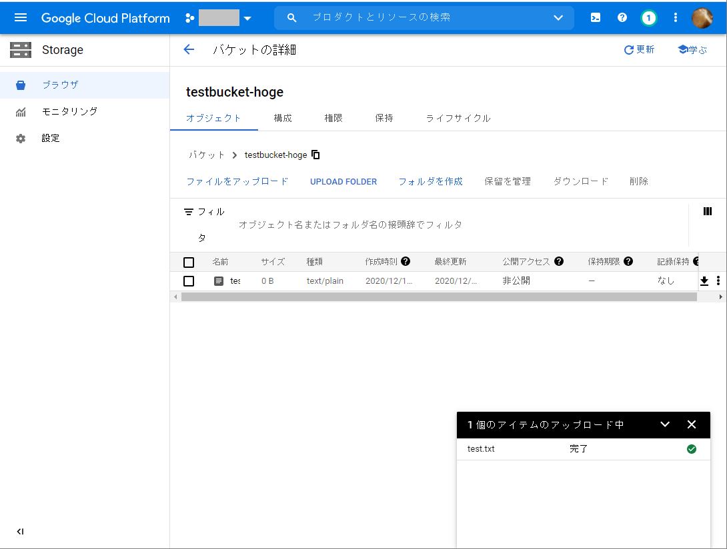Refresh the bucket details with 更新
The height and width of the screenshot is (549, 727).
(638, 49)
